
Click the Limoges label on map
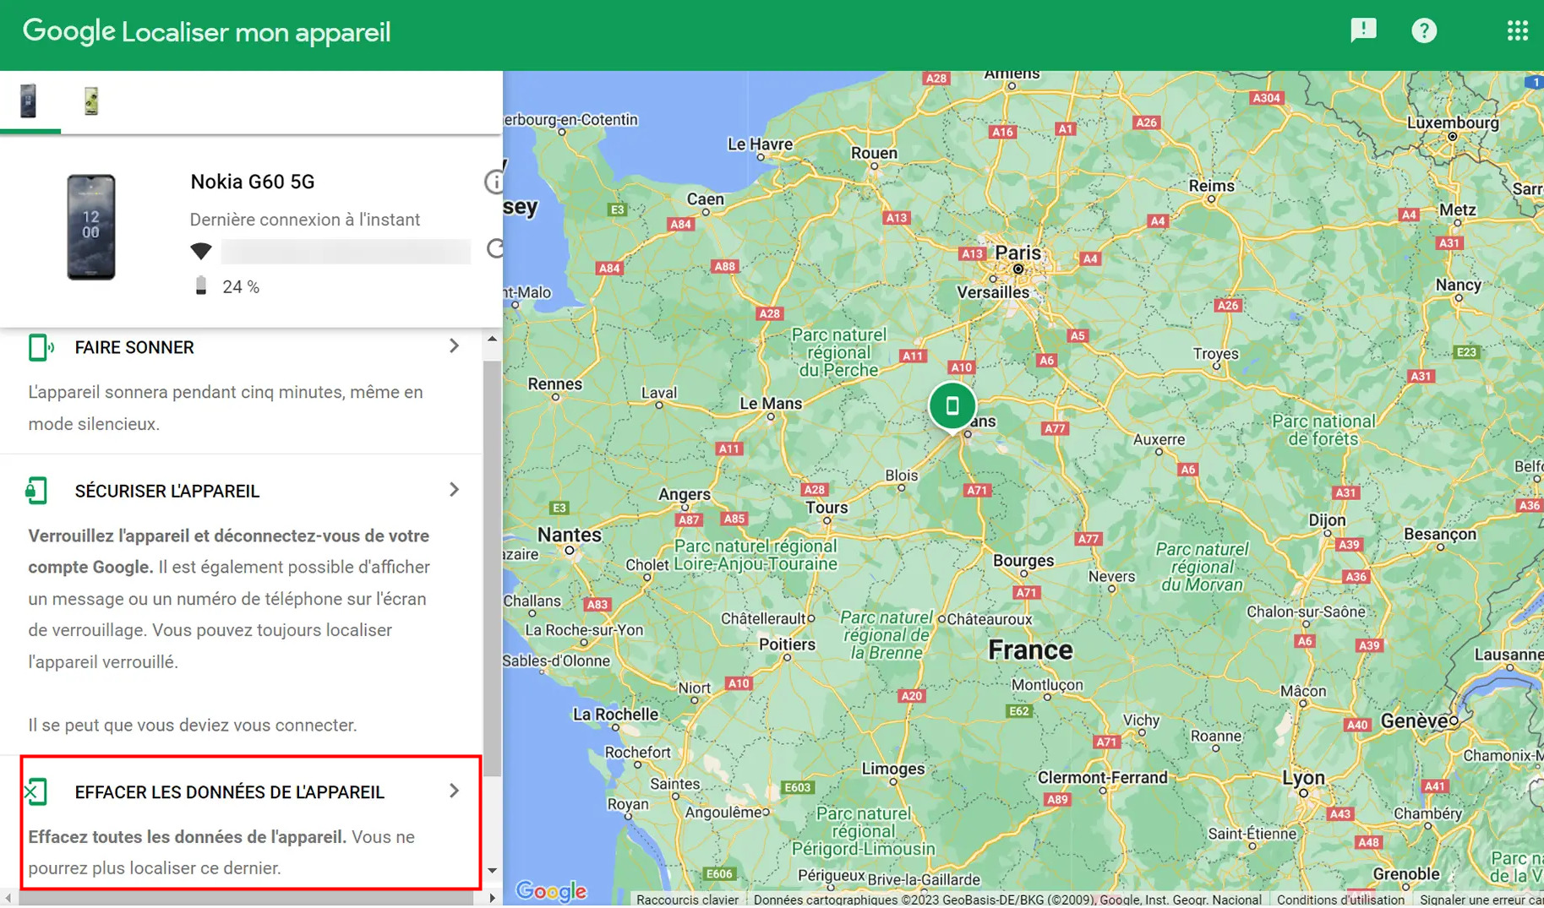tap(893, 769)
